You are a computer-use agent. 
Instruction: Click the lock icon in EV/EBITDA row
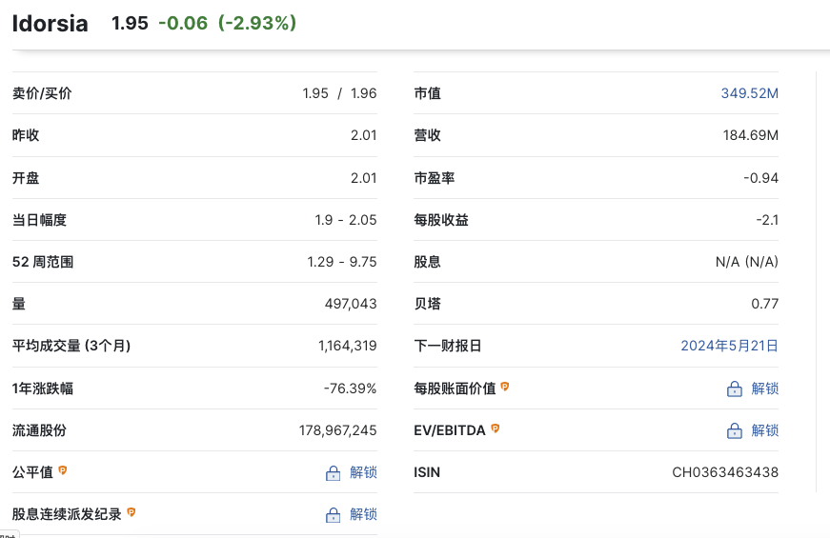pos(734,431)
